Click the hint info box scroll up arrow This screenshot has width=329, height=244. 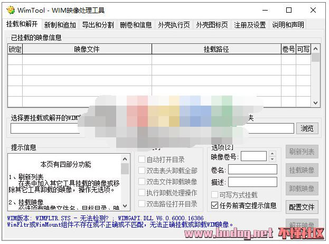tap(125, 159)
